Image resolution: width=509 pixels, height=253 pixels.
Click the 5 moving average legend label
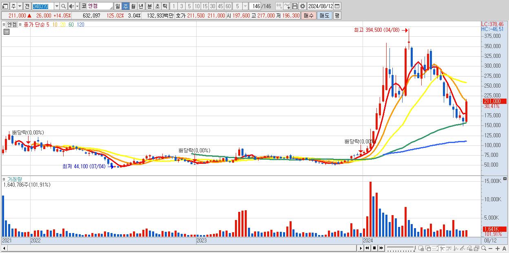(48, 24)
